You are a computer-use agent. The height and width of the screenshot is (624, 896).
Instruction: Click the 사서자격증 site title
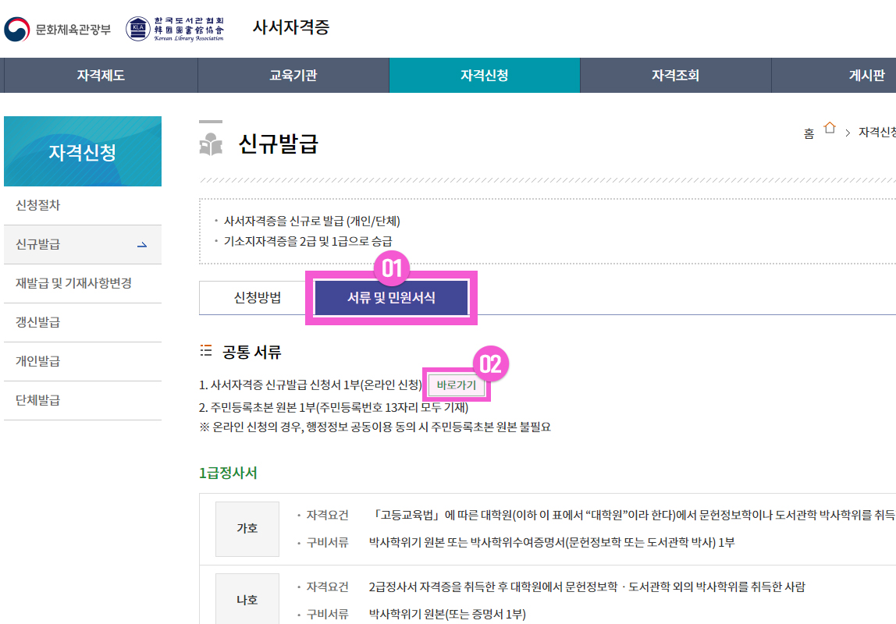290,27
